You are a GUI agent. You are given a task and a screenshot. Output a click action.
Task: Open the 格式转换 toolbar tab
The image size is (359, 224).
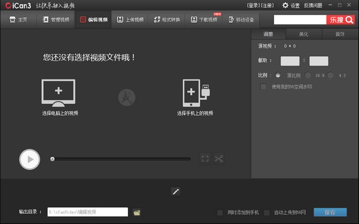coord(167,20)
